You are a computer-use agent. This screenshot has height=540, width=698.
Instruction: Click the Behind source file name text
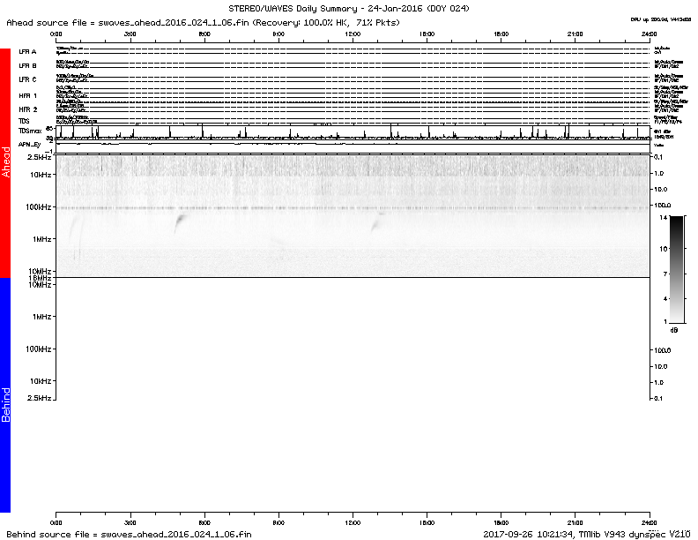pos(130,534)
